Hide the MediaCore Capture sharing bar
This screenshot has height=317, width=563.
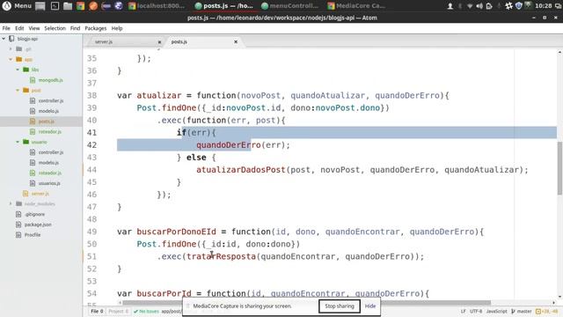(370, 306)
